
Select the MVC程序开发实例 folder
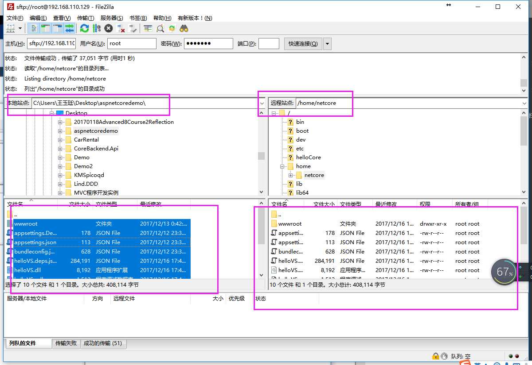pos(96,193)
